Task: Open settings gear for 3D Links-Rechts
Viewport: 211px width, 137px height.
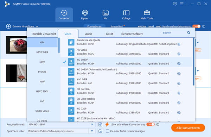Action: [x=179, y=103]
